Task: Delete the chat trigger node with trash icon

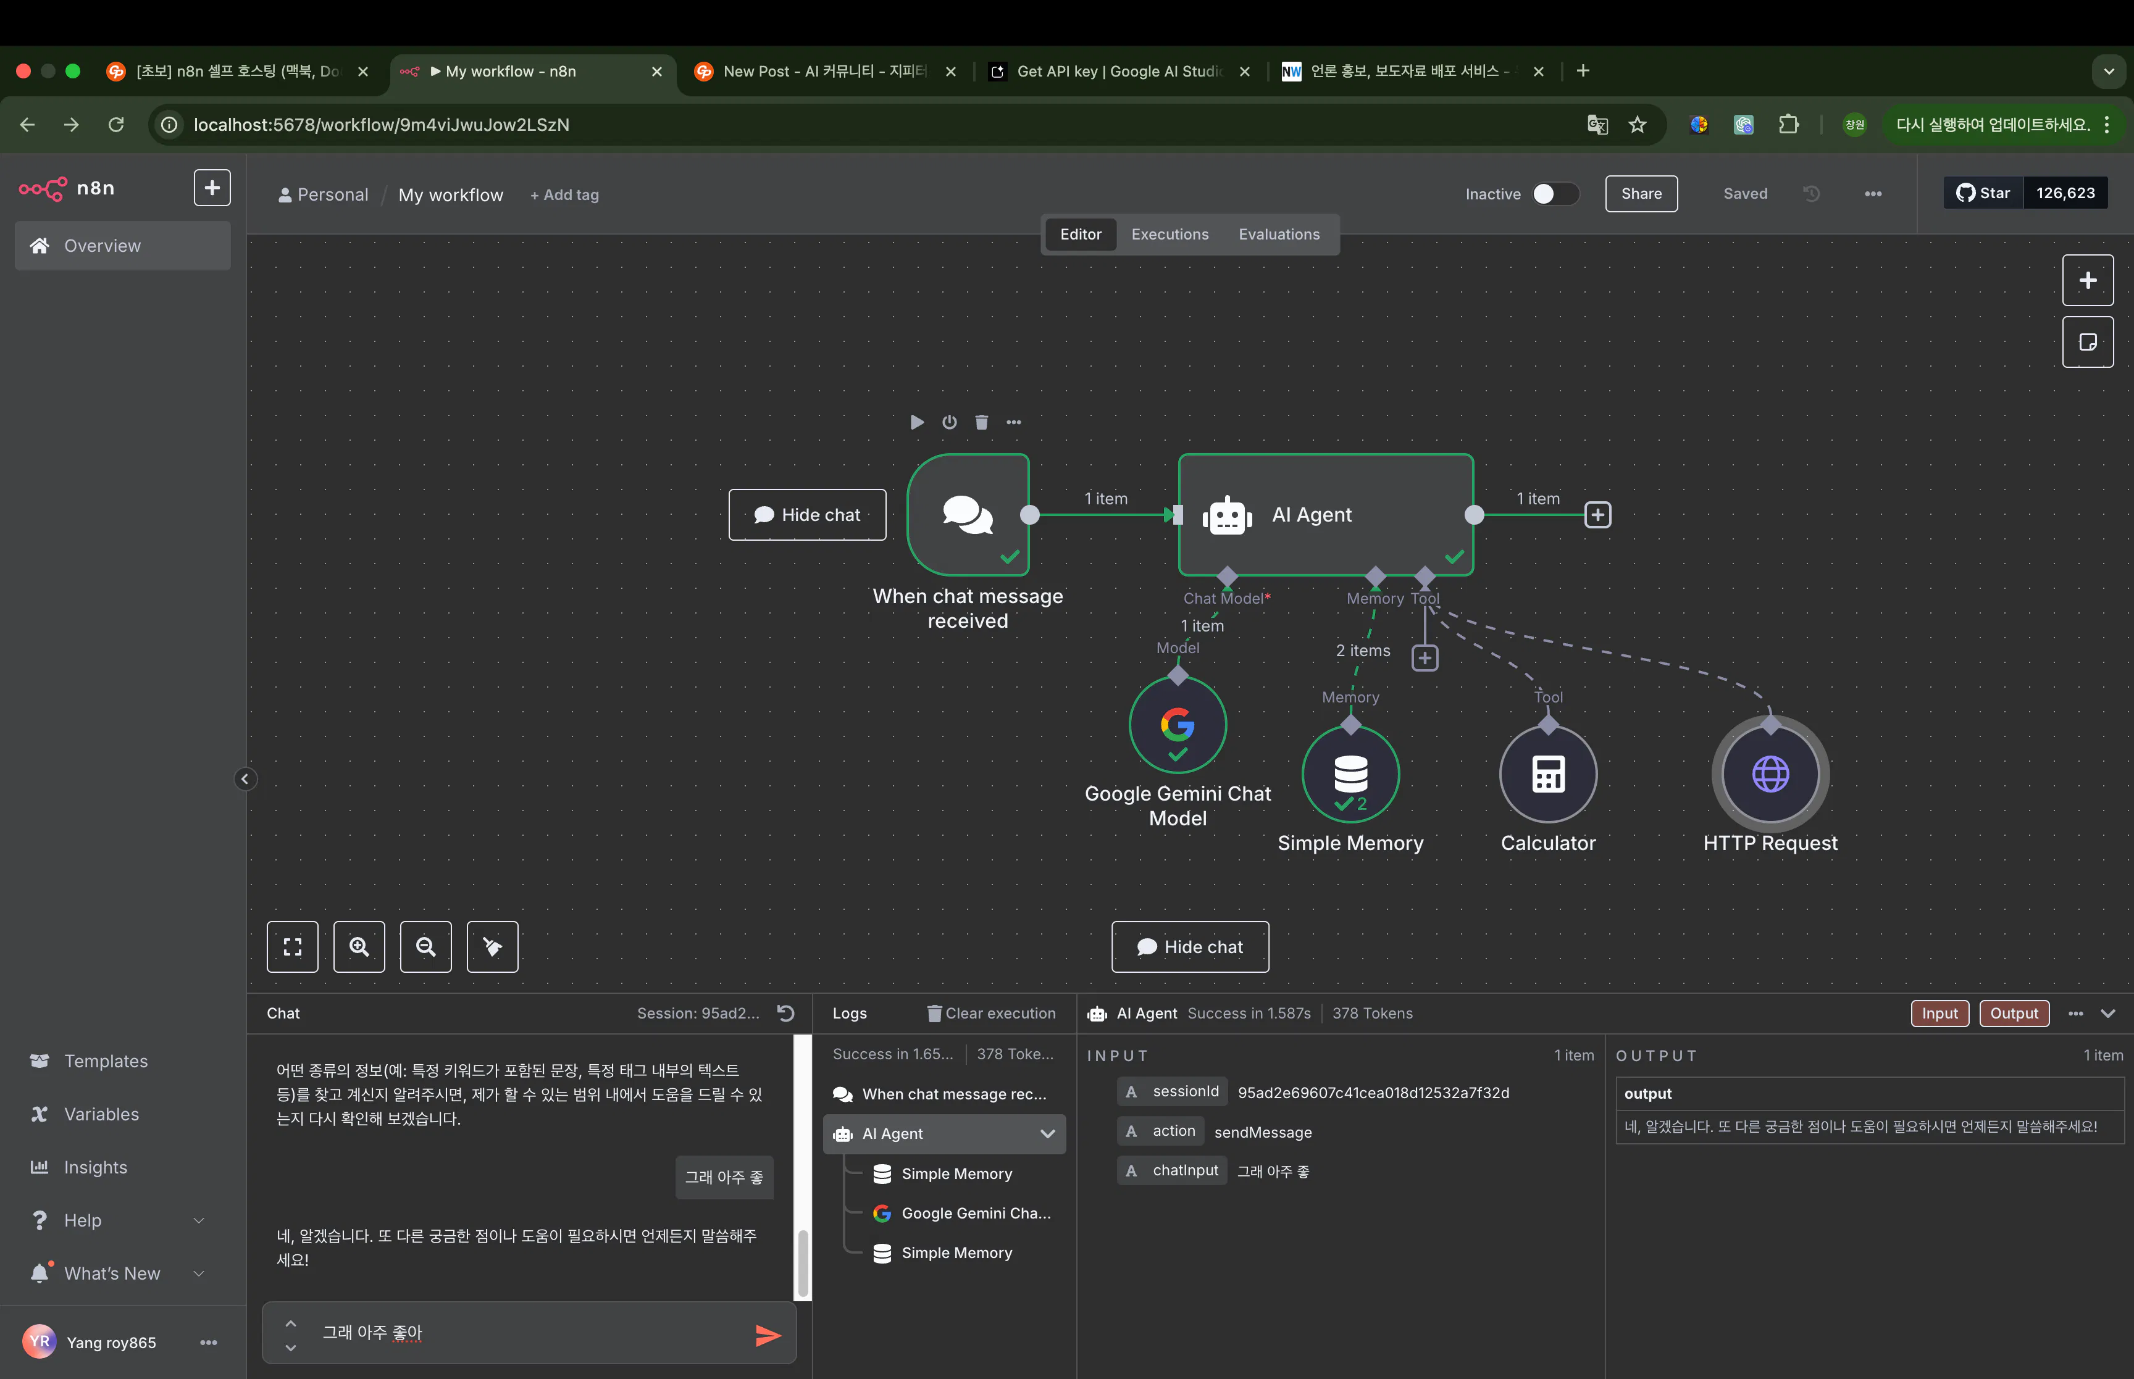Action: pyautogui.click(x=981, y=422)
